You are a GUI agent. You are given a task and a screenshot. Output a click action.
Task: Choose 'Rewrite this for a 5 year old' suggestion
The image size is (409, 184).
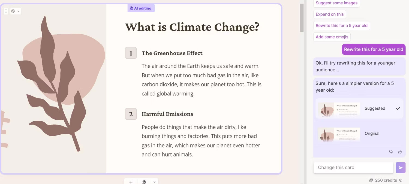[x=342, y=26]
